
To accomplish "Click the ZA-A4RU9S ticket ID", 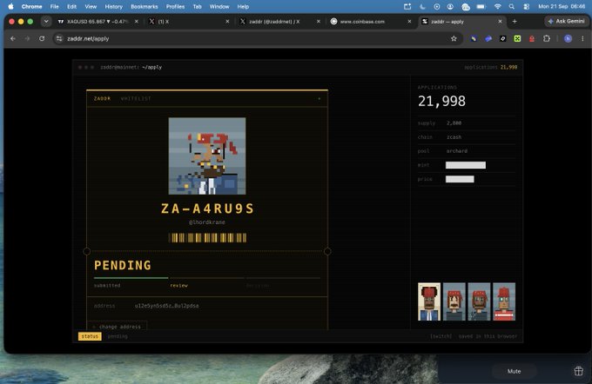I will tap(207, 209).
